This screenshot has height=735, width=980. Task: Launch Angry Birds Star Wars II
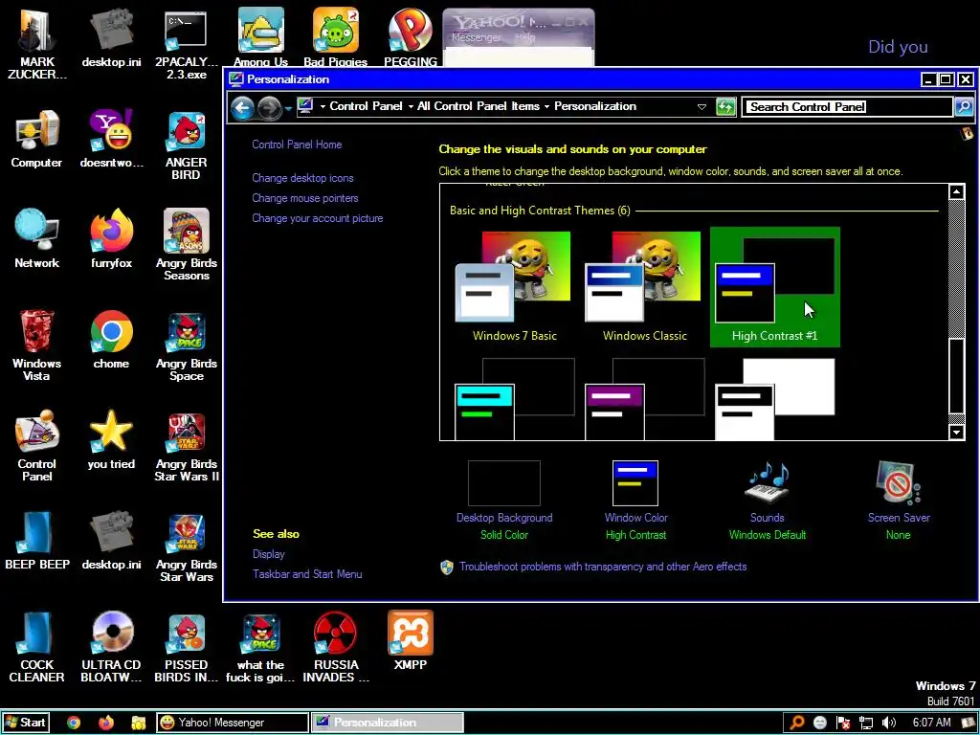(187, 446)
